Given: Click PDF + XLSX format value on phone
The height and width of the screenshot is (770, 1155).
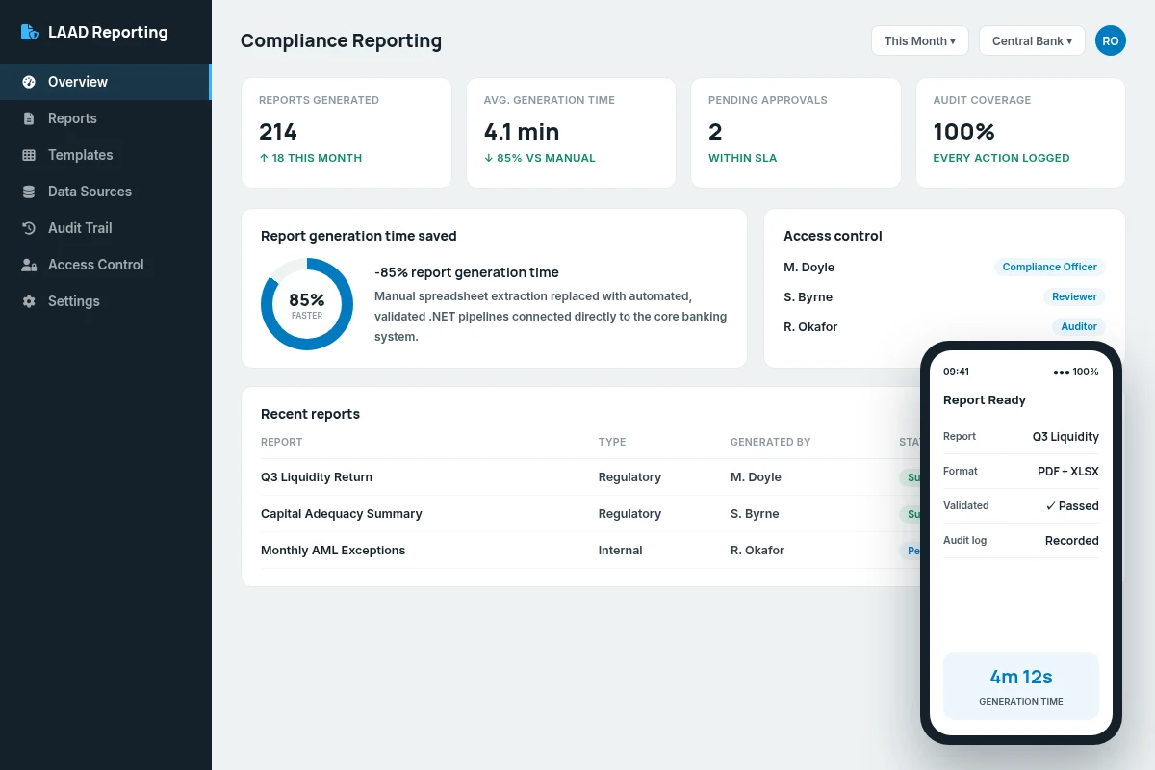Looking at the screenshot, I should 1068,472.
